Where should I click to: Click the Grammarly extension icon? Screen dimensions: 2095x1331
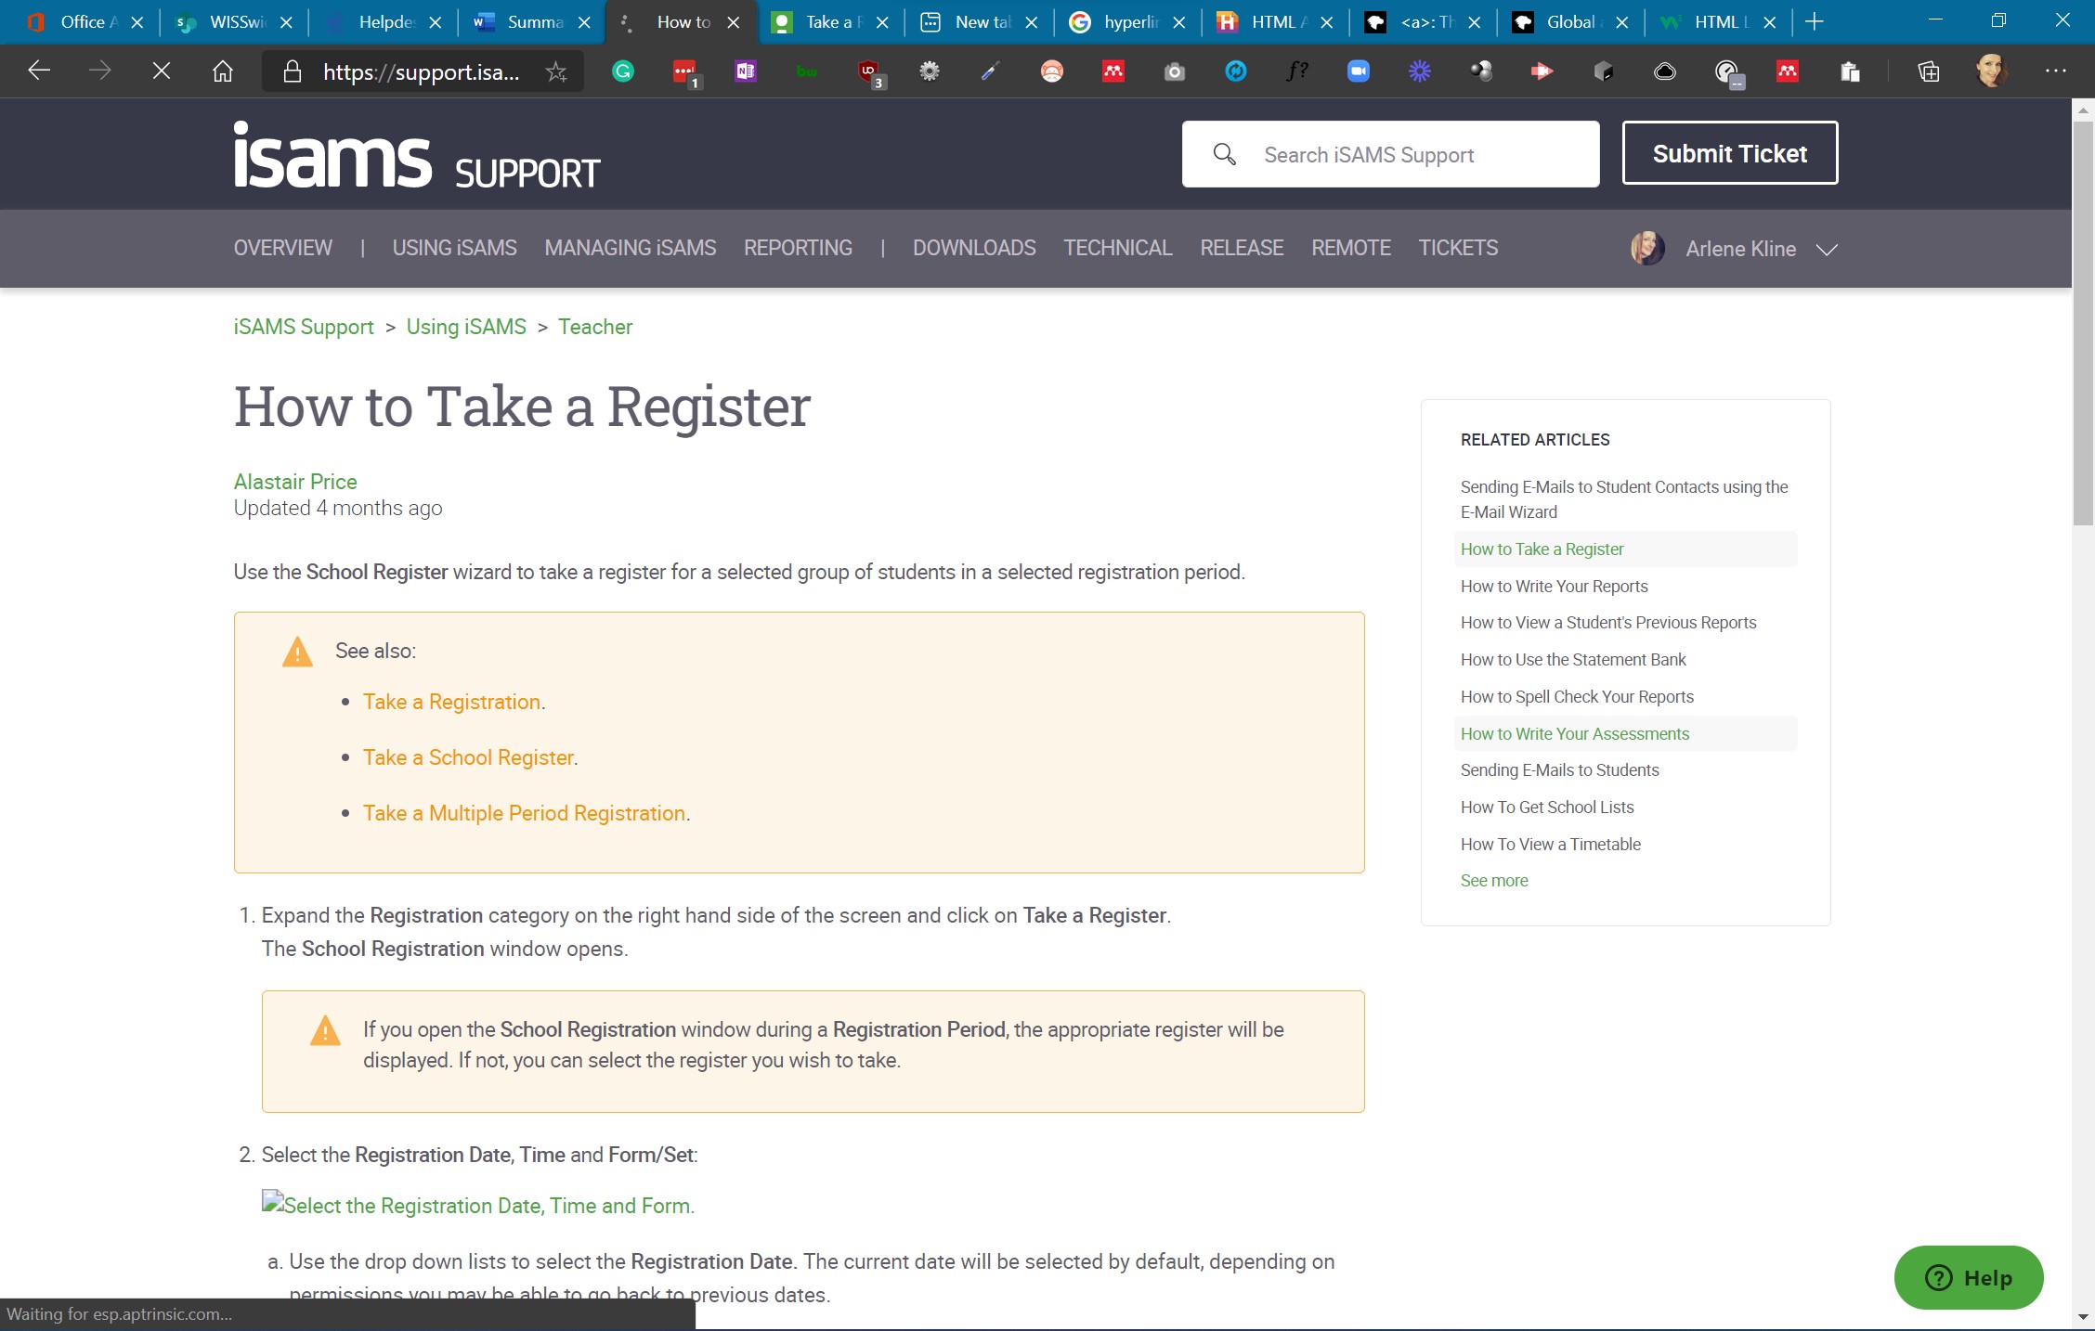pyautogui.click(x=623, y=71)
